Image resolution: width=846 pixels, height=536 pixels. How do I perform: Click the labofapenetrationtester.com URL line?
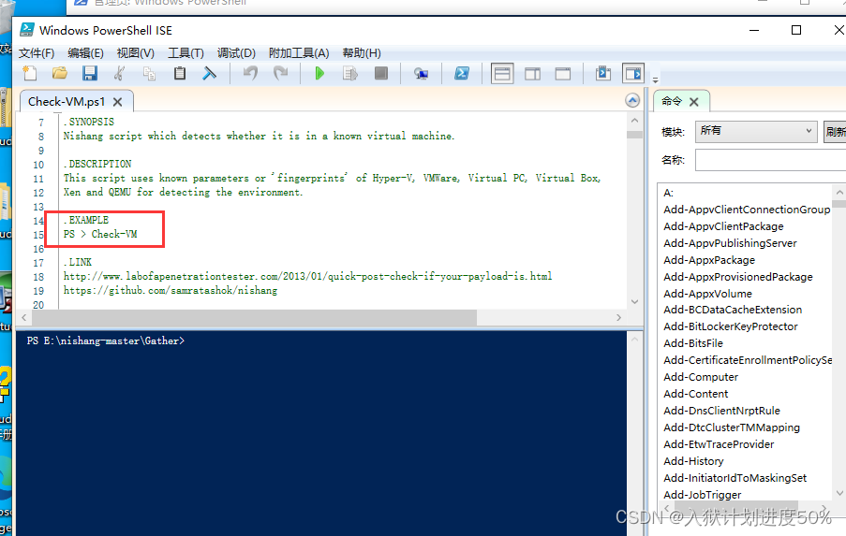coord(307,276)
